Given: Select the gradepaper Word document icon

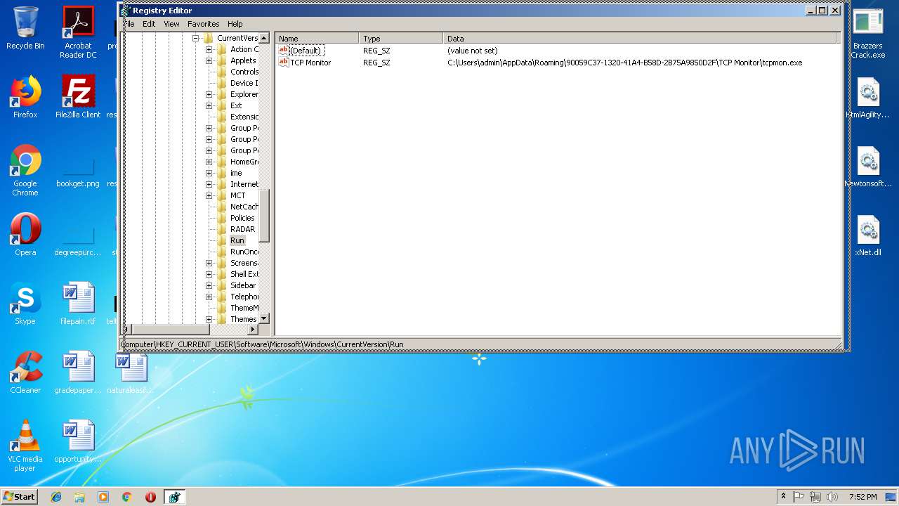Looking at the screenshot, I should click(78, 373).
